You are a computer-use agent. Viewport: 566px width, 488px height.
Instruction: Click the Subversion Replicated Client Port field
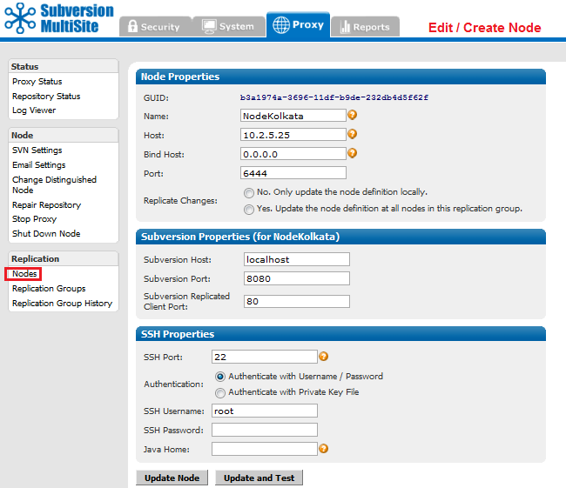pos(297,301)
